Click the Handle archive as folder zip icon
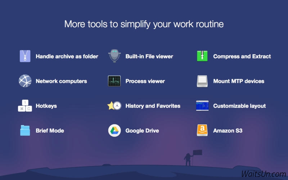288x180 pixels. coord(25,56)
